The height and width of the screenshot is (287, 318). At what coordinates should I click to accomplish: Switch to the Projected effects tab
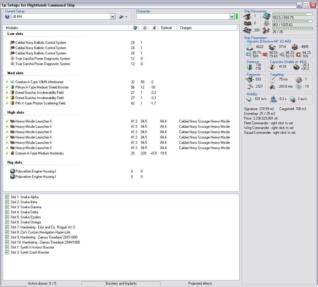pyautogui.click(x=200, y=283)
